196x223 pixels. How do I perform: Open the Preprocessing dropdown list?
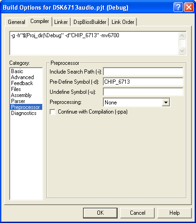click(166, 103)
